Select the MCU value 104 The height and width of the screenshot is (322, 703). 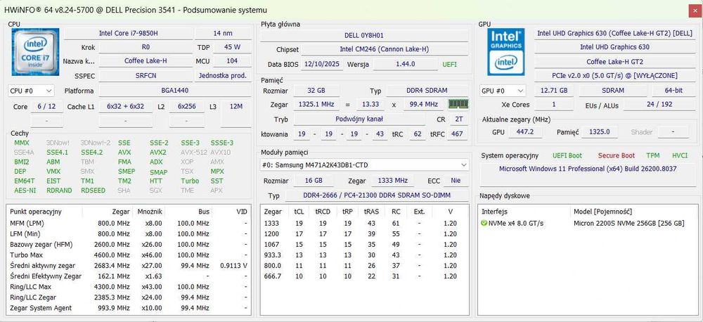pos(232,61)
